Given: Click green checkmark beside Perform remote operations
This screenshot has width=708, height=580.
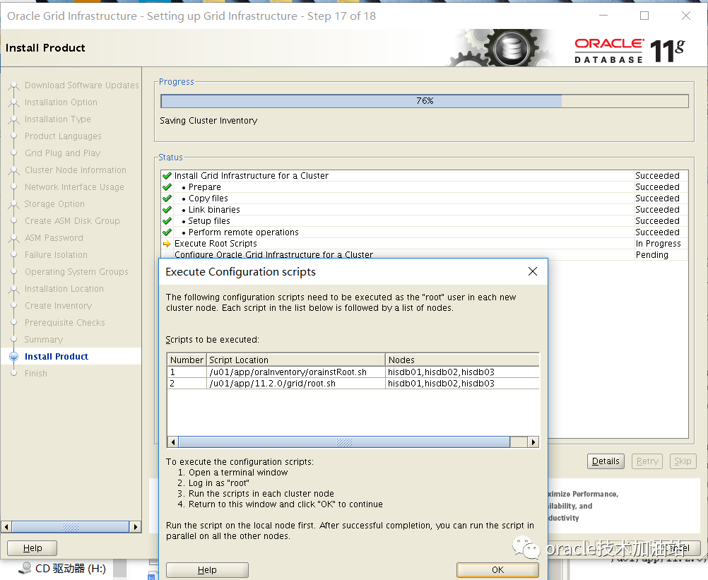Looking at the screenshot, I should [167, 232].
